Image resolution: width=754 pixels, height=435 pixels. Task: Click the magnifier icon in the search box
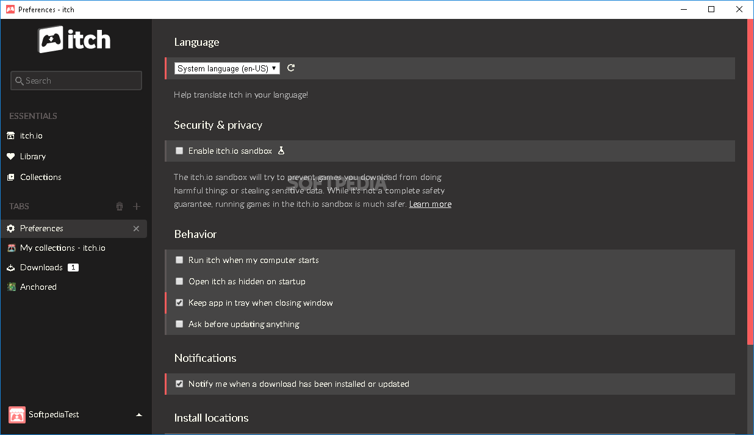20,81
